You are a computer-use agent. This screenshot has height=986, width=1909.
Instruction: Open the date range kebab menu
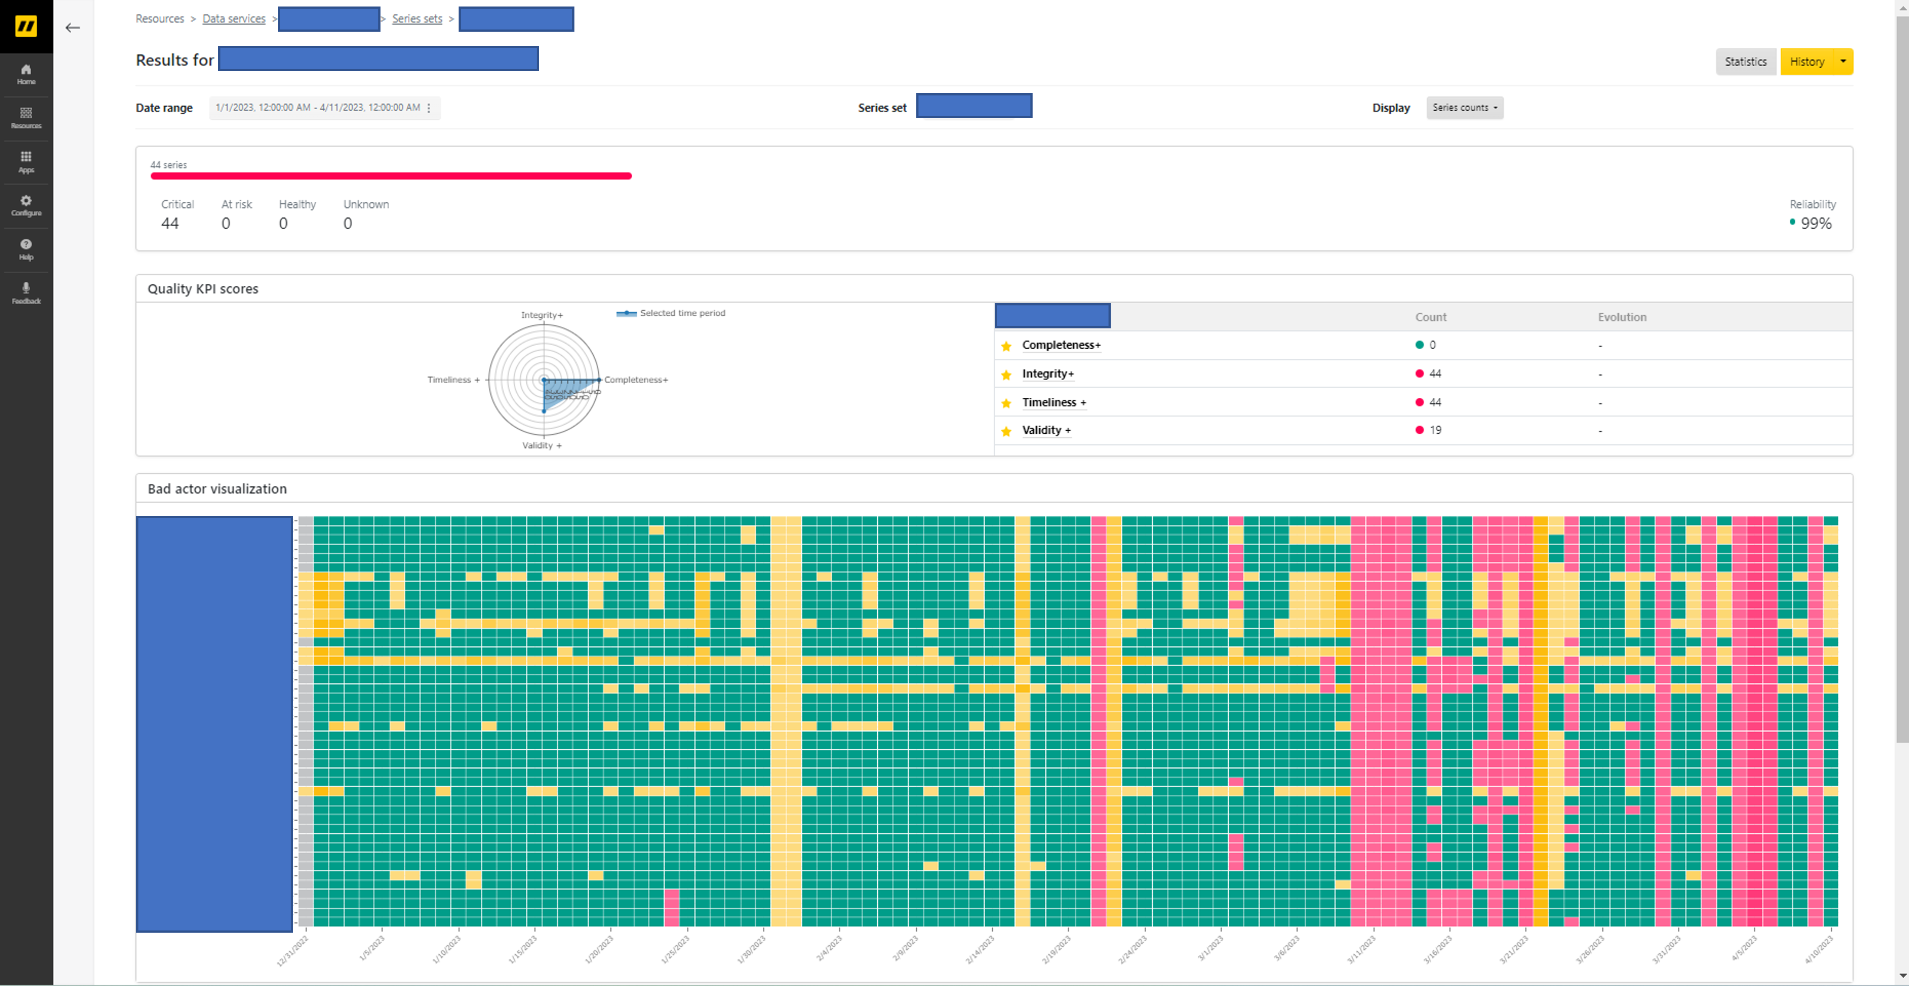point(428,108)
